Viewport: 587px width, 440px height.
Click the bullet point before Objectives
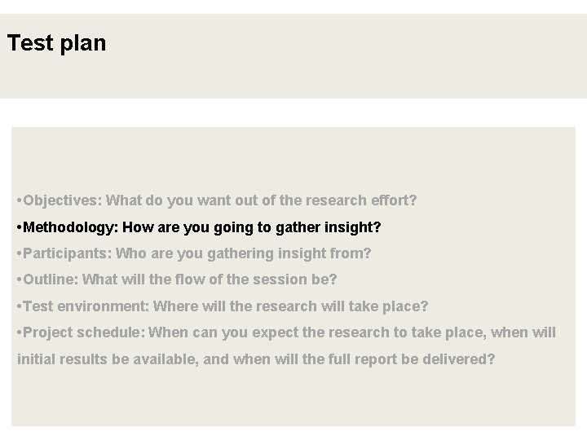click(19, 200)
